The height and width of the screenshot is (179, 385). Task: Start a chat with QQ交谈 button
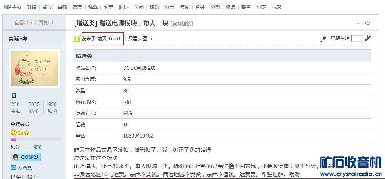[x=26, y=157]
